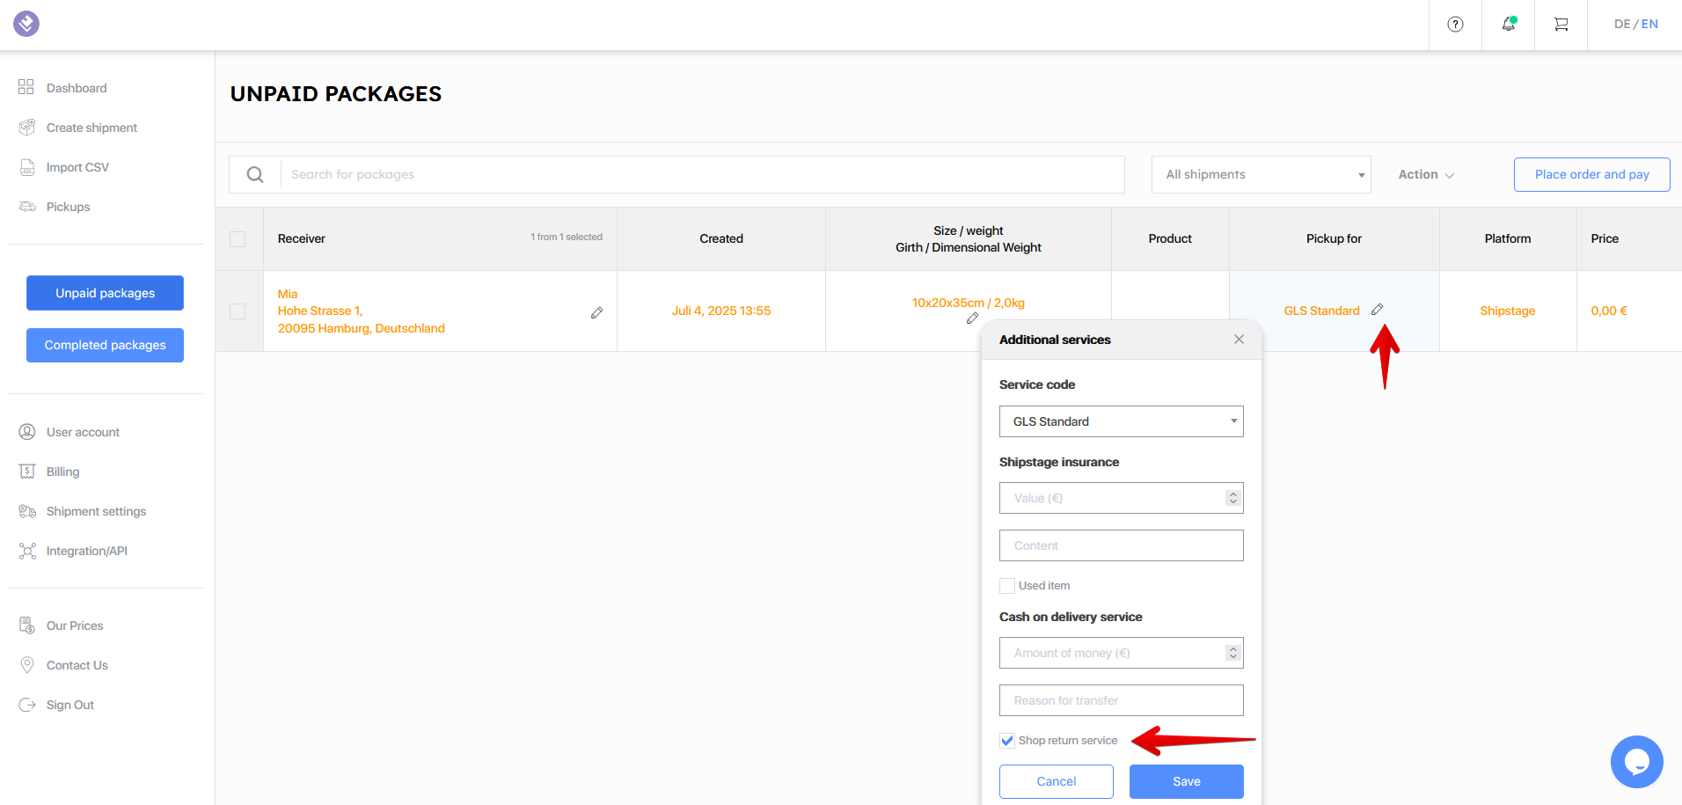The height and width of the screenshot is (805, 1682).
Task: Open the Action dropdown menu
Action: [x=1425, y=175]
